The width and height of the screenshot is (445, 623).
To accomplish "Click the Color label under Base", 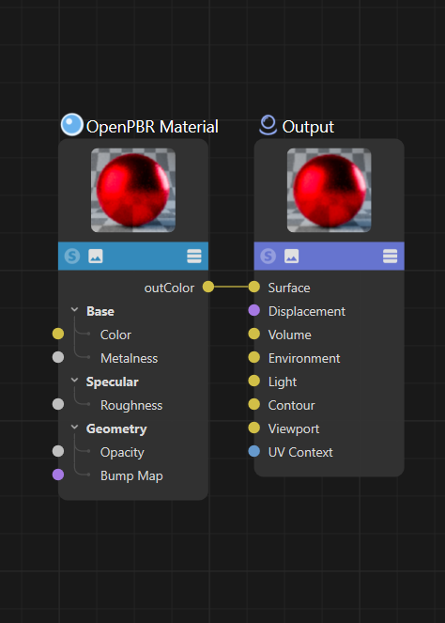I will pos(115,335).
